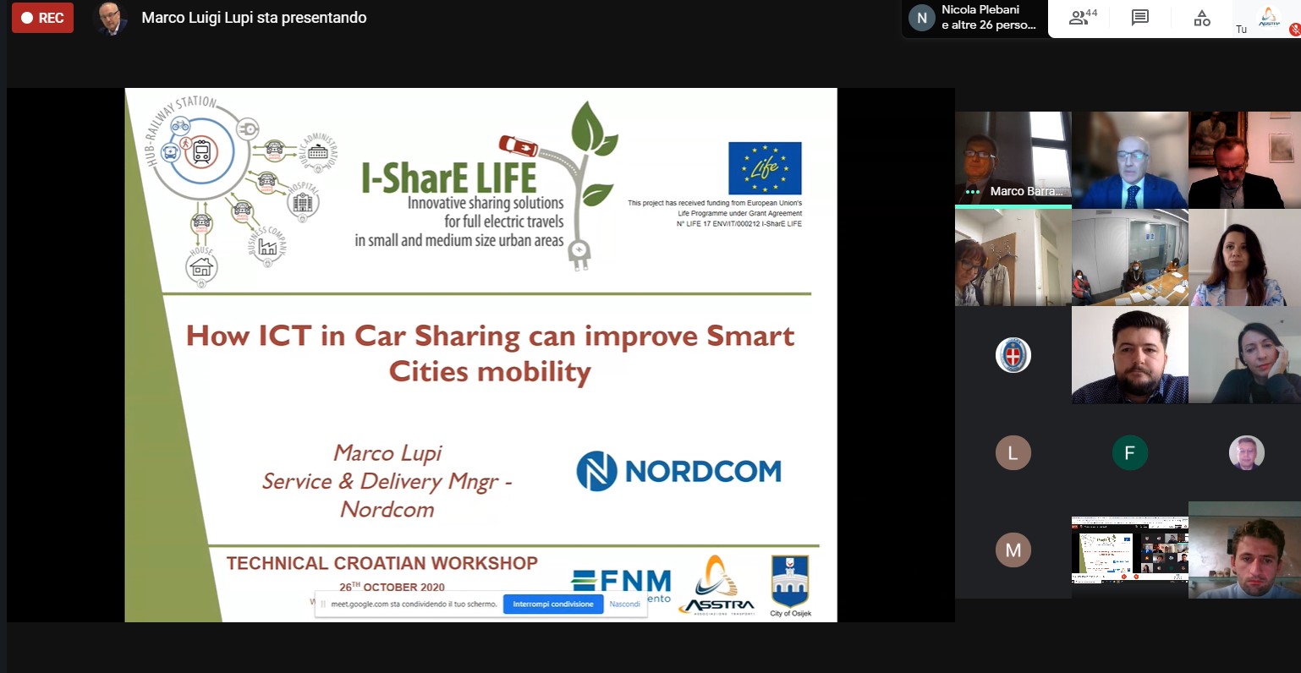The width and height of the screenshot is (1301, 673).
Task: Click the green F participant avatar
Action: [1129, 453]
